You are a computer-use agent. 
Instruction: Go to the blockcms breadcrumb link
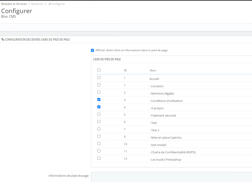tap(37, 4)
